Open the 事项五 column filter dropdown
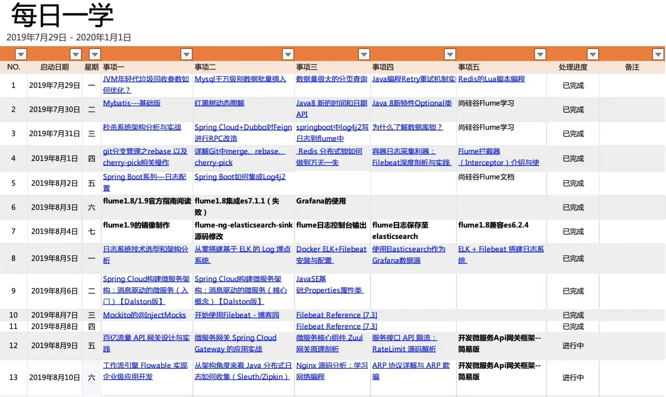This screenshot has height=397, width=666. pos(540,54)
